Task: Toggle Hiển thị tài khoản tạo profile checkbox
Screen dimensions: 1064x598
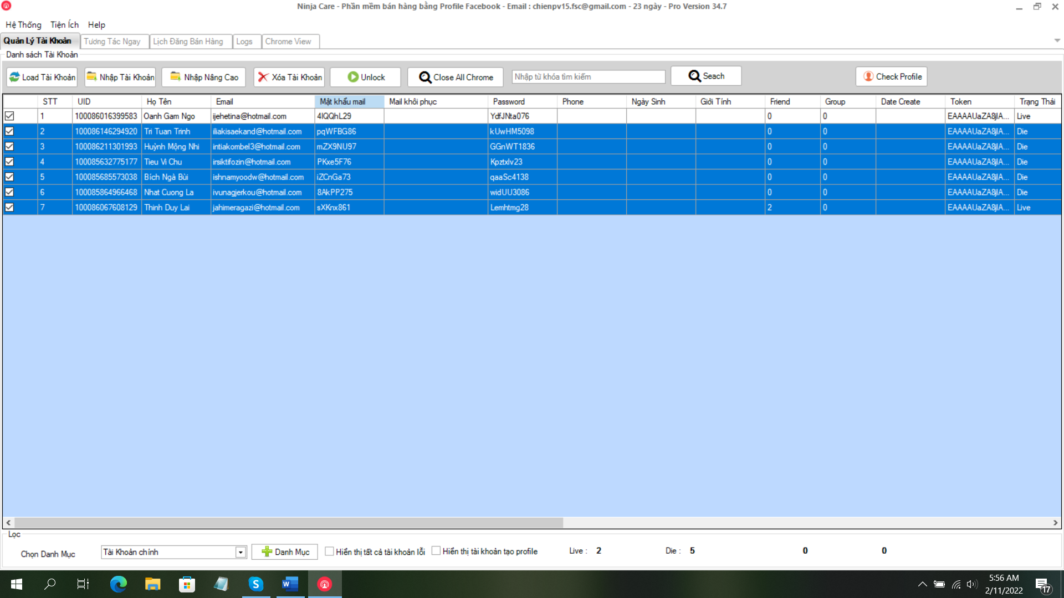Action: click(436, 551)
